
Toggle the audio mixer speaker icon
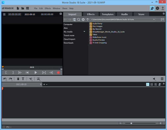pyautogui.click(x=154, y=79)
